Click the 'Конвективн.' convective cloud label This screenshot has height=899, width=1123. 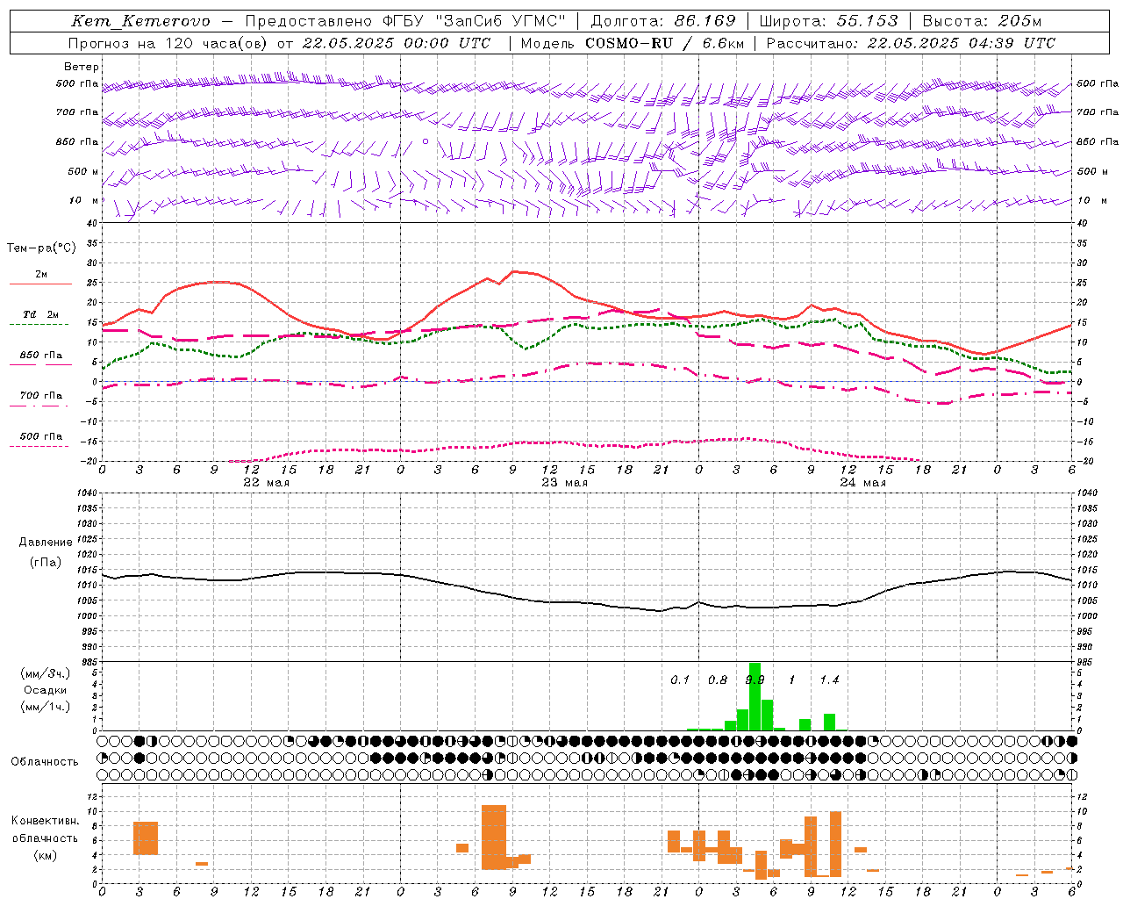pos(46,820)
